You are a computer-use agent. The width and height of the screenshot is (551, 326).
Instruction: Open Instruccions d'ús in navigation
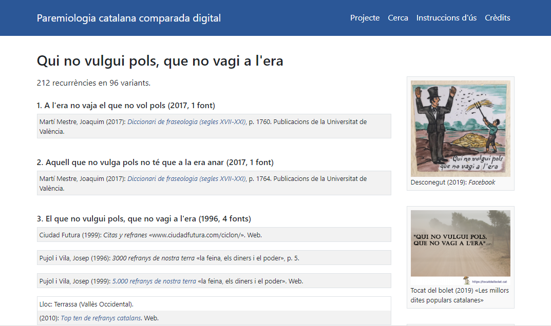[x=446, y=18]
